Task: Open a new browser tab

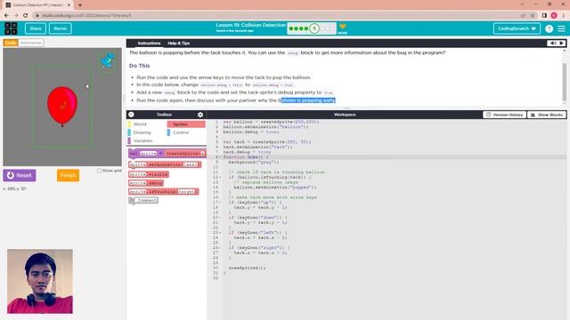Action: click(x=80, y=4)
